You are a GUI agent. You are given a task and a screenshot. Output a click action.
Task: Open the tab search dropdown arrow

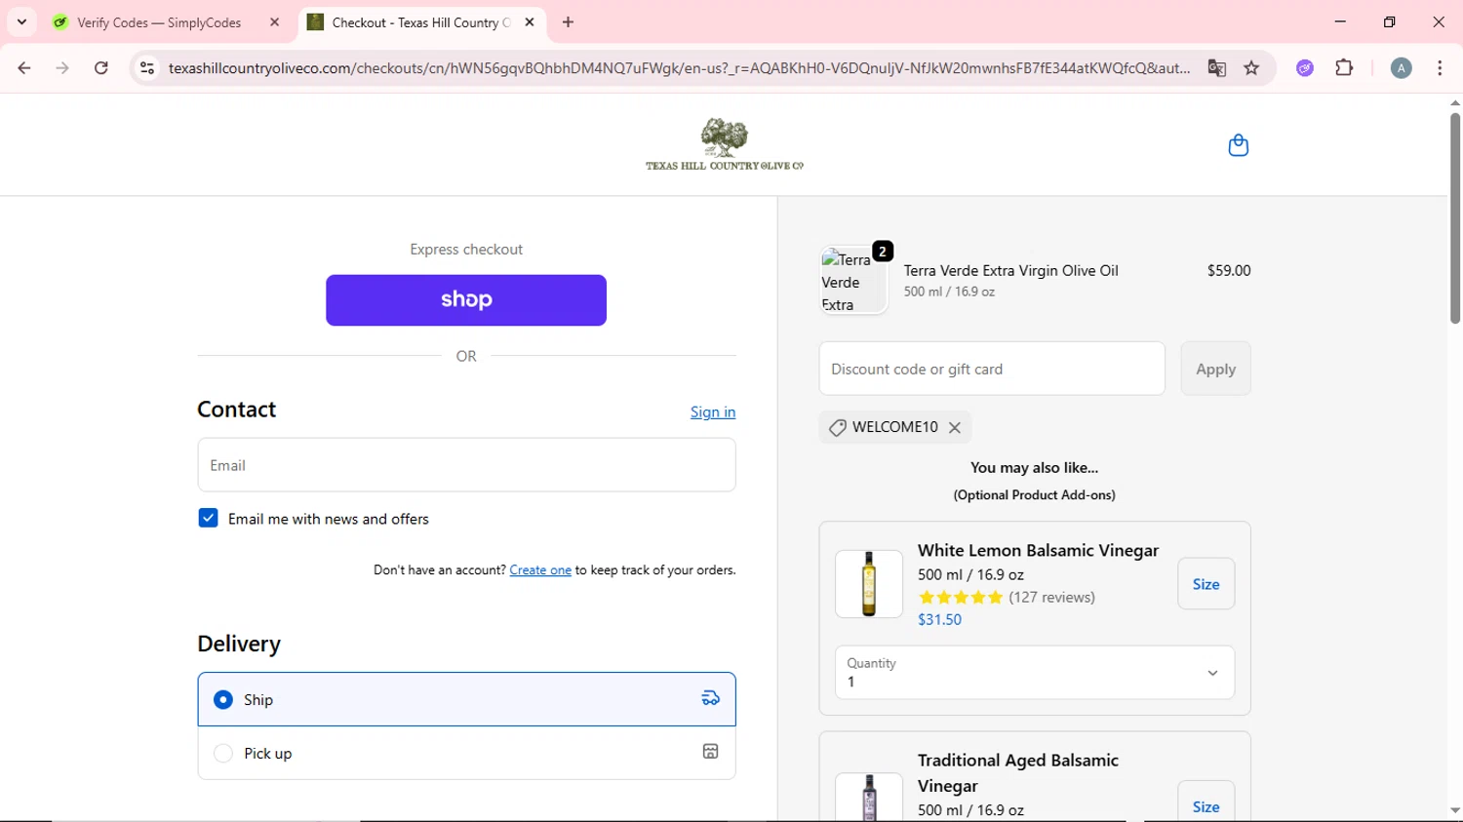(21, 22)
